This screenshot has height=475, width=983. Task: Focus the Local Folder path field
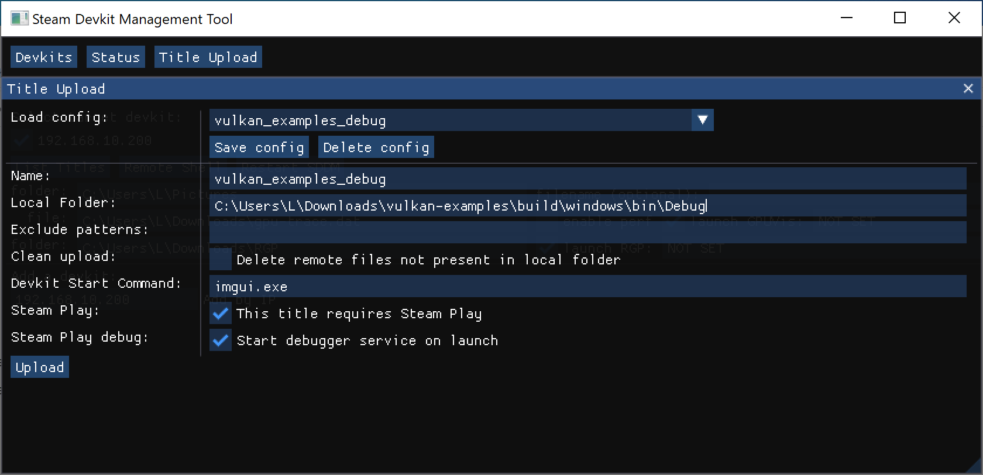[588, 206]
